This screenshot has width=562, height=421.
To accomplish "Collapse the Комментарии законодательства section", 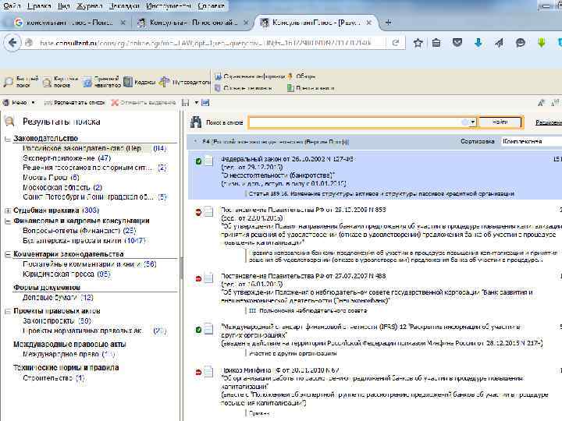I will click(8, 254).
